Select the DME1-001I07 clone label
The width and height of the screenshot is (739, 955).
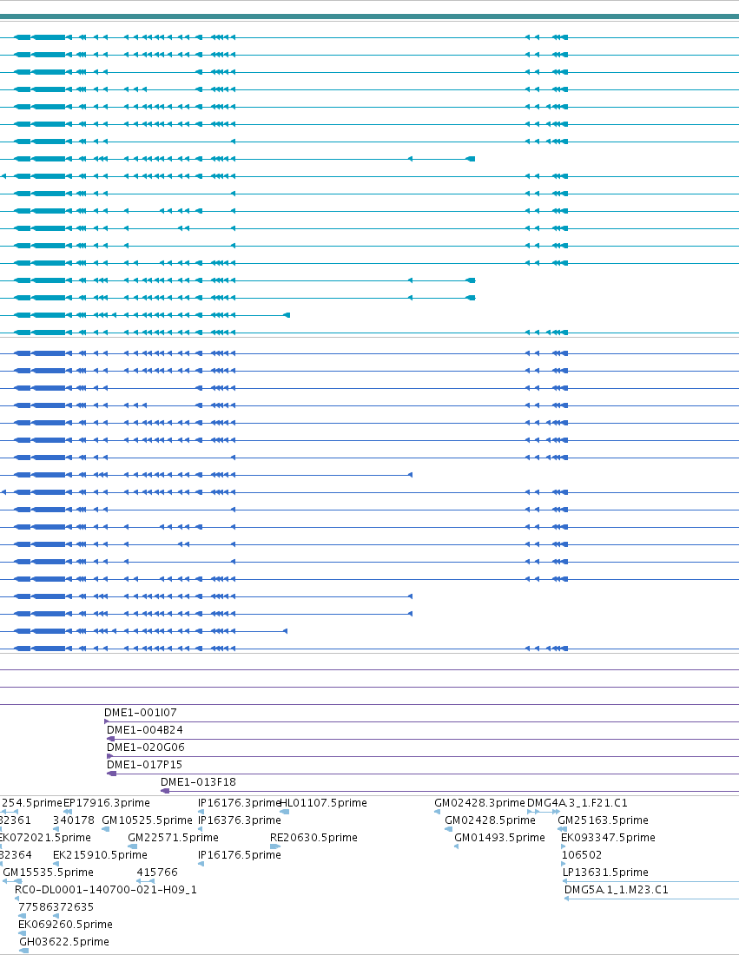click(140, 713)
